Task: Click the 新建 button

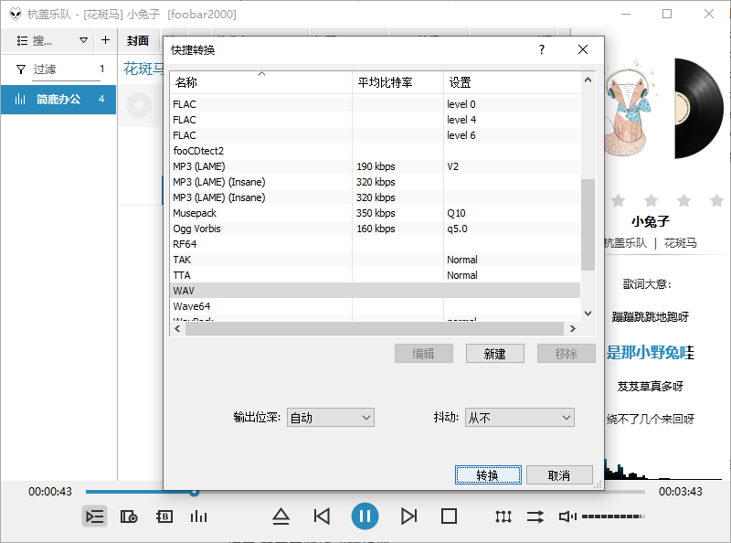Action: point(494,354)
